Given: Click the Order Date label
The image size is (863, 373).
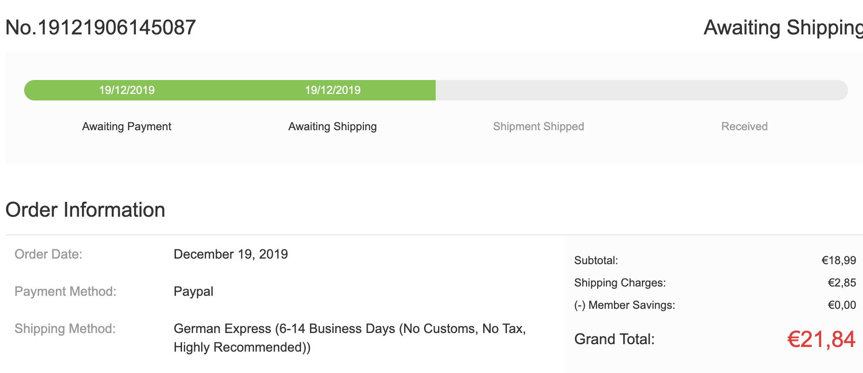Looking at the screenshot, I should click(x=48, y=254).
